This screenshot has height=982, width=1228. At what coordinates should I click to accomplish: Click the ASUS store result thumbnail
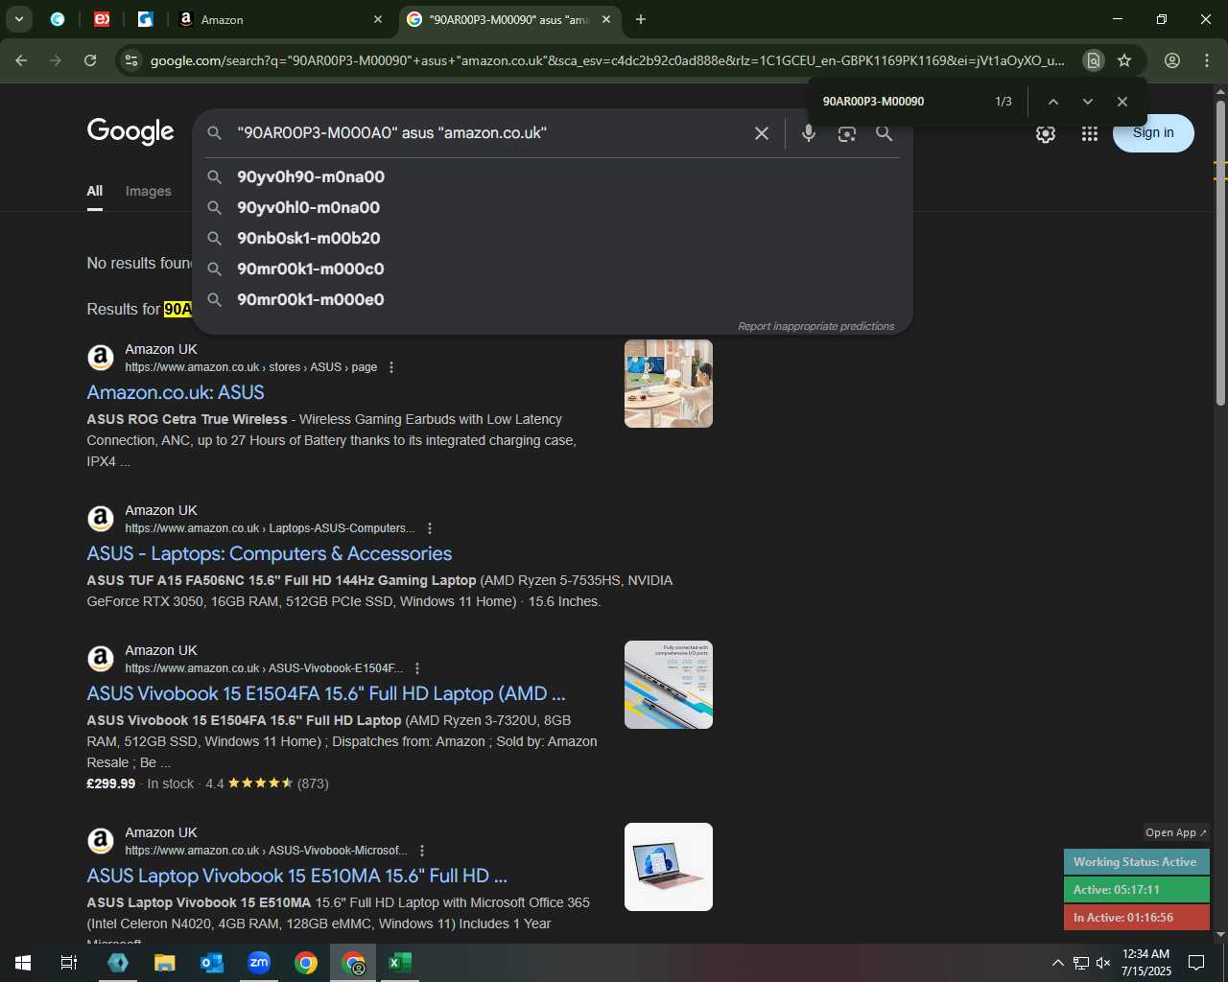pyautogui.click(x=669, y=384)
